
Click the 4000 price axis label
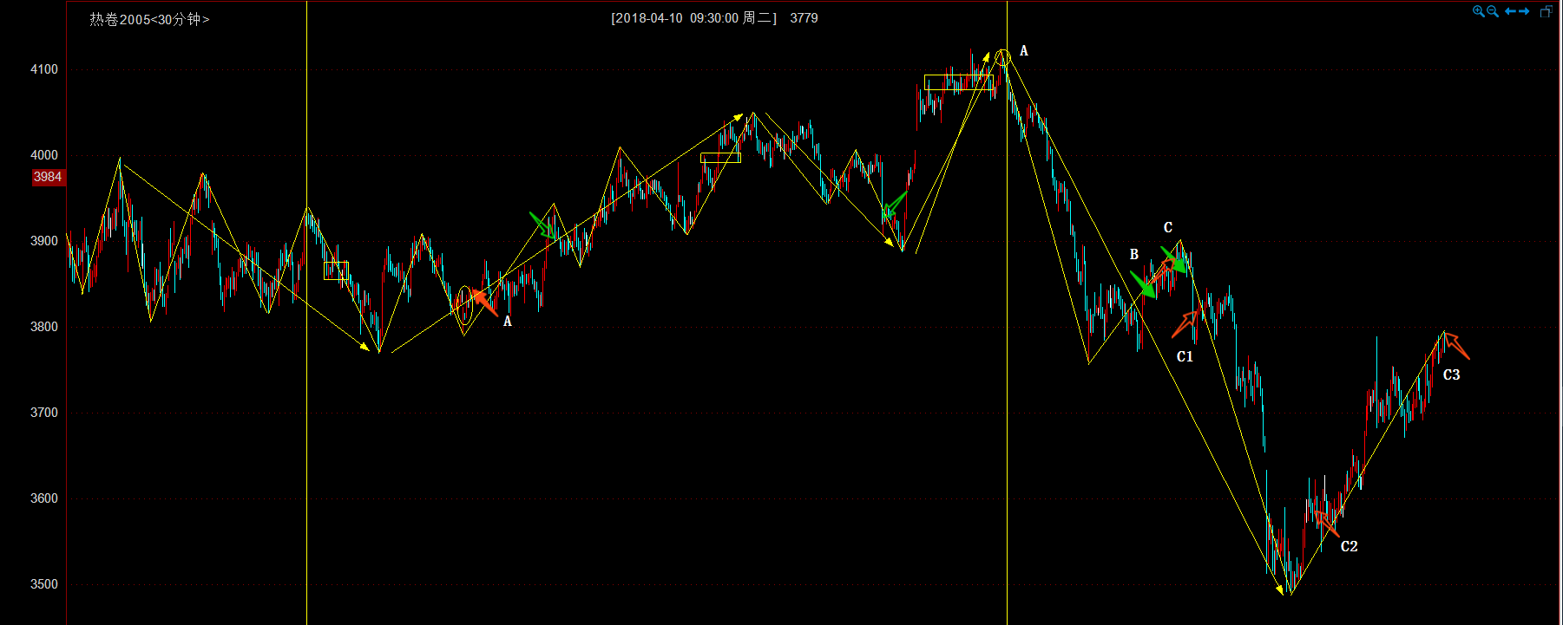pyautogui.click(x=44, y=155)
